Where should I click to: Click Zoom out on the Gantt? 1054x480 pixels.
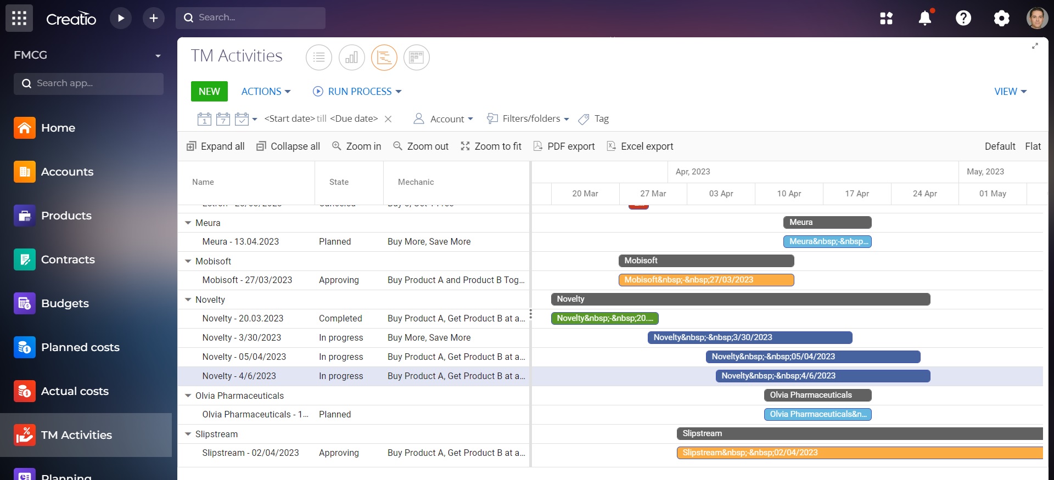coord(421,146)
